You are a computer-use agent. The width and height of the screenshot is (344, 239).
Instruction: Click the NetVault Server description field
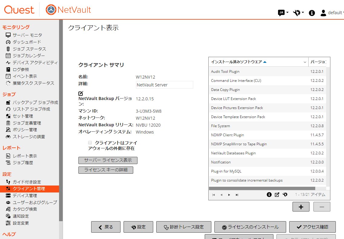[x=164, y=85]
